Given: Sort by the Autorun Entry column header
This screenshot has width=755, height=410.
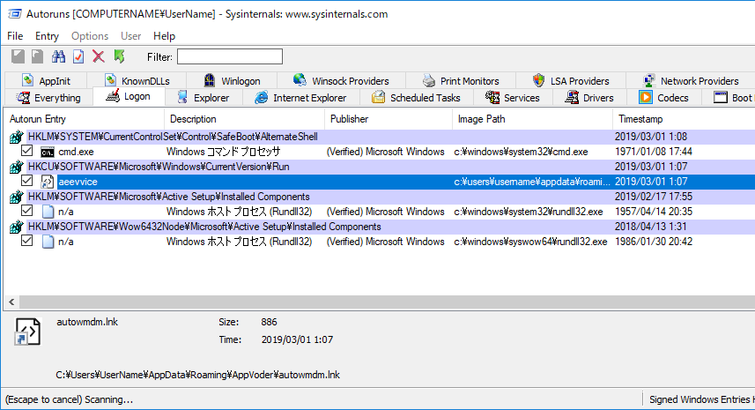Looking at the screenshot, I should (x=84, y=119).
